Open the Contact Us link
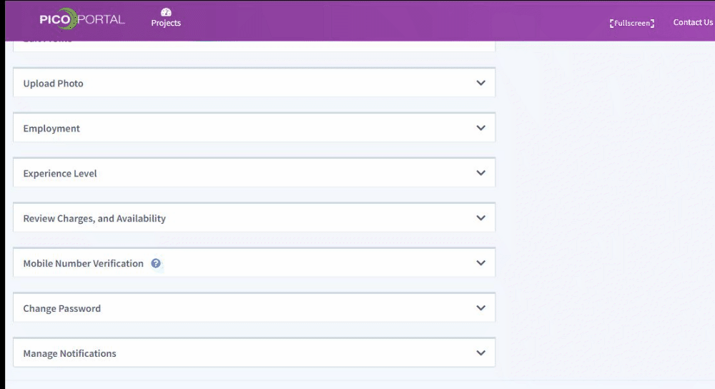 [692, 22]
